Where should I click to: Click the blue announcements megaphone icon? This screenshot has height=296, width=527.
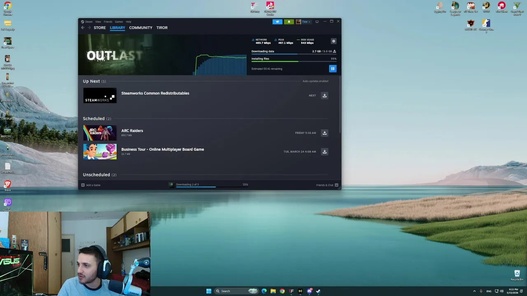click(277, 22)
